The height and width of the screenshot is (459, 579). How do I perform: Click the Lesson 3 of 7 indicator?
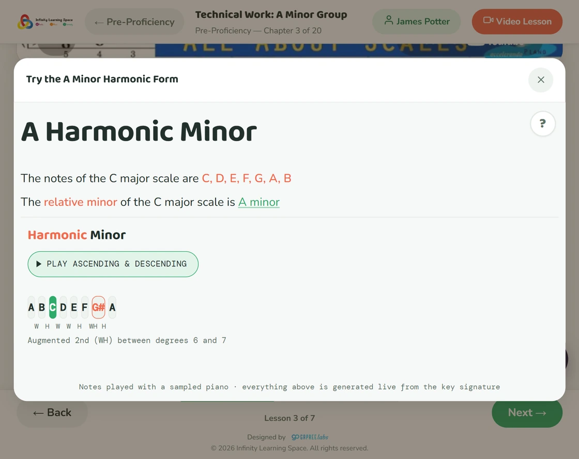[289, 418]
